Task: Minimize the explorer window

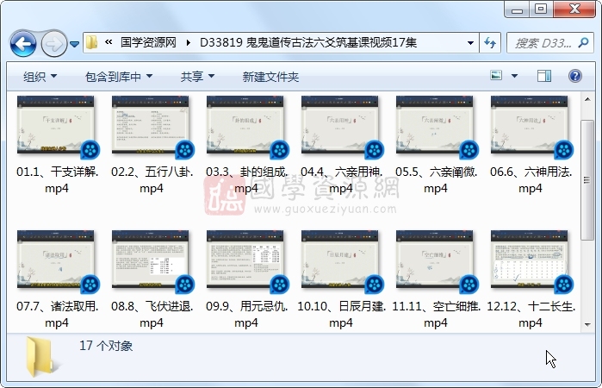Action: [517, 9]
